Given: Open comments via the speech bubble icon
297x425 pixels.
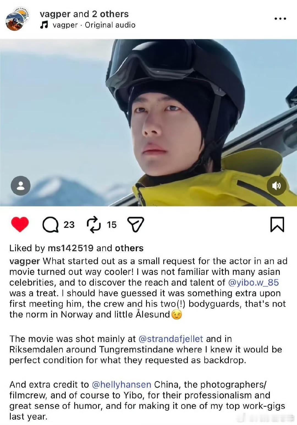Looking at the screenshot, I should tap(50, 225).
